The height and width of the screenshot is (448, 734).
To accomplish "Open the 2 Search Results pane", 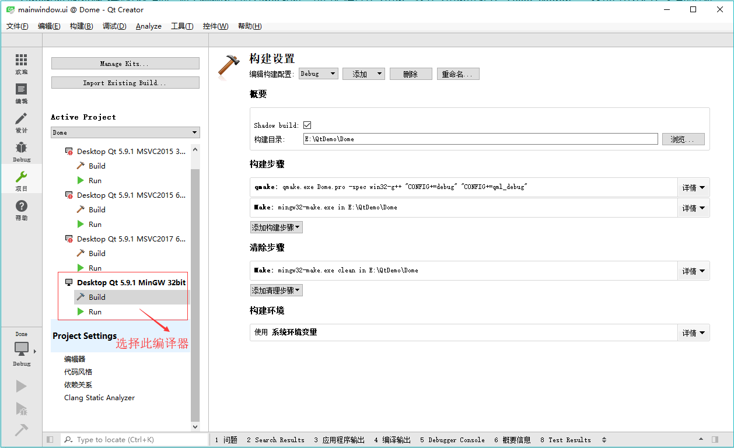I will [275, 440].
